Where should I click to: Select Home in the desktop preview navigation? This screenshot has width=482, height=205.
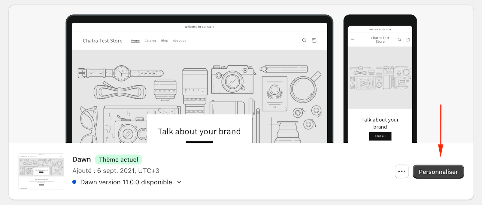[x=135, y=41]
